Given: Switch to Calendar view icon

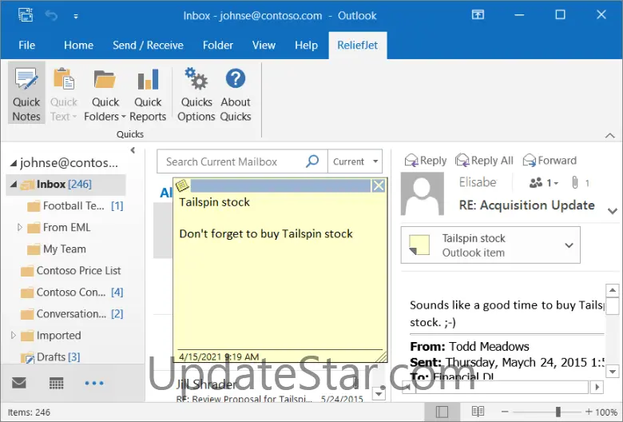Looking at the screenshot, I should point(56,384).
